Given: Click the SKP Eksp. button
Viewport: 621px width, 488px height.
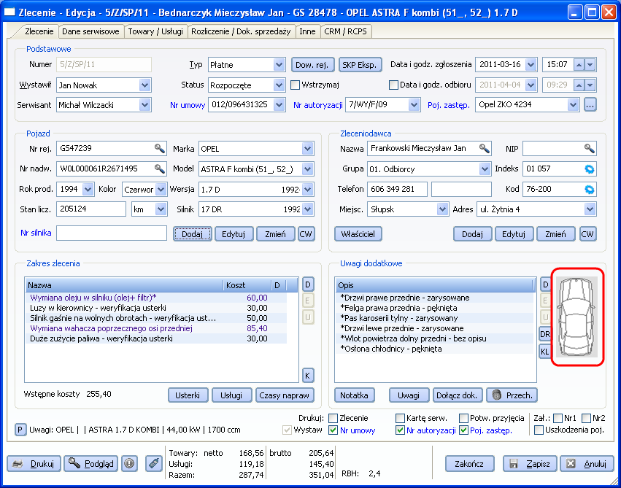Looking at the screenshot, I should pos(360,65).
